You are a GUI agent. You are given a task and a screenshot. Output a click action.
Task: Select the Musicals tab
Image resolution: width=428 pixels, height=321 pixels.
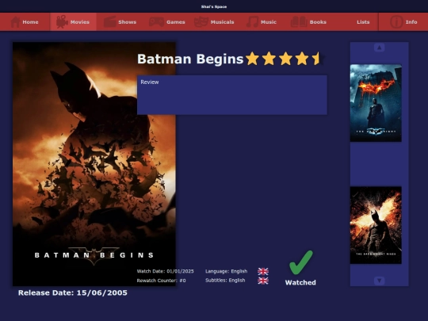(214, 22)
